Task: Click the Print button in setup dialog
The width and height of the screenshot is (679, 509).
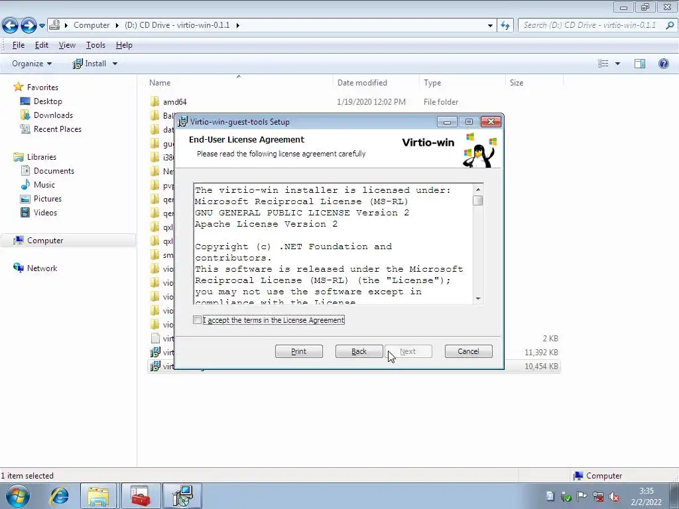Action: coord(299,351)
